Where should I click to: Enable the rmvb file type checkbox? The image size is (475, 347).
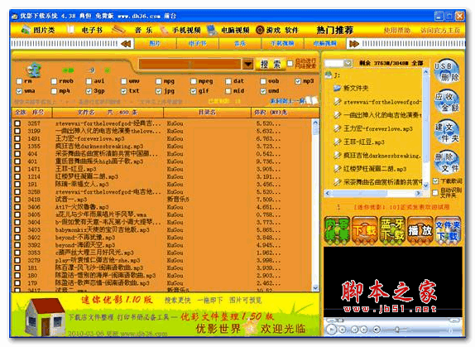(x=54, y=81)
